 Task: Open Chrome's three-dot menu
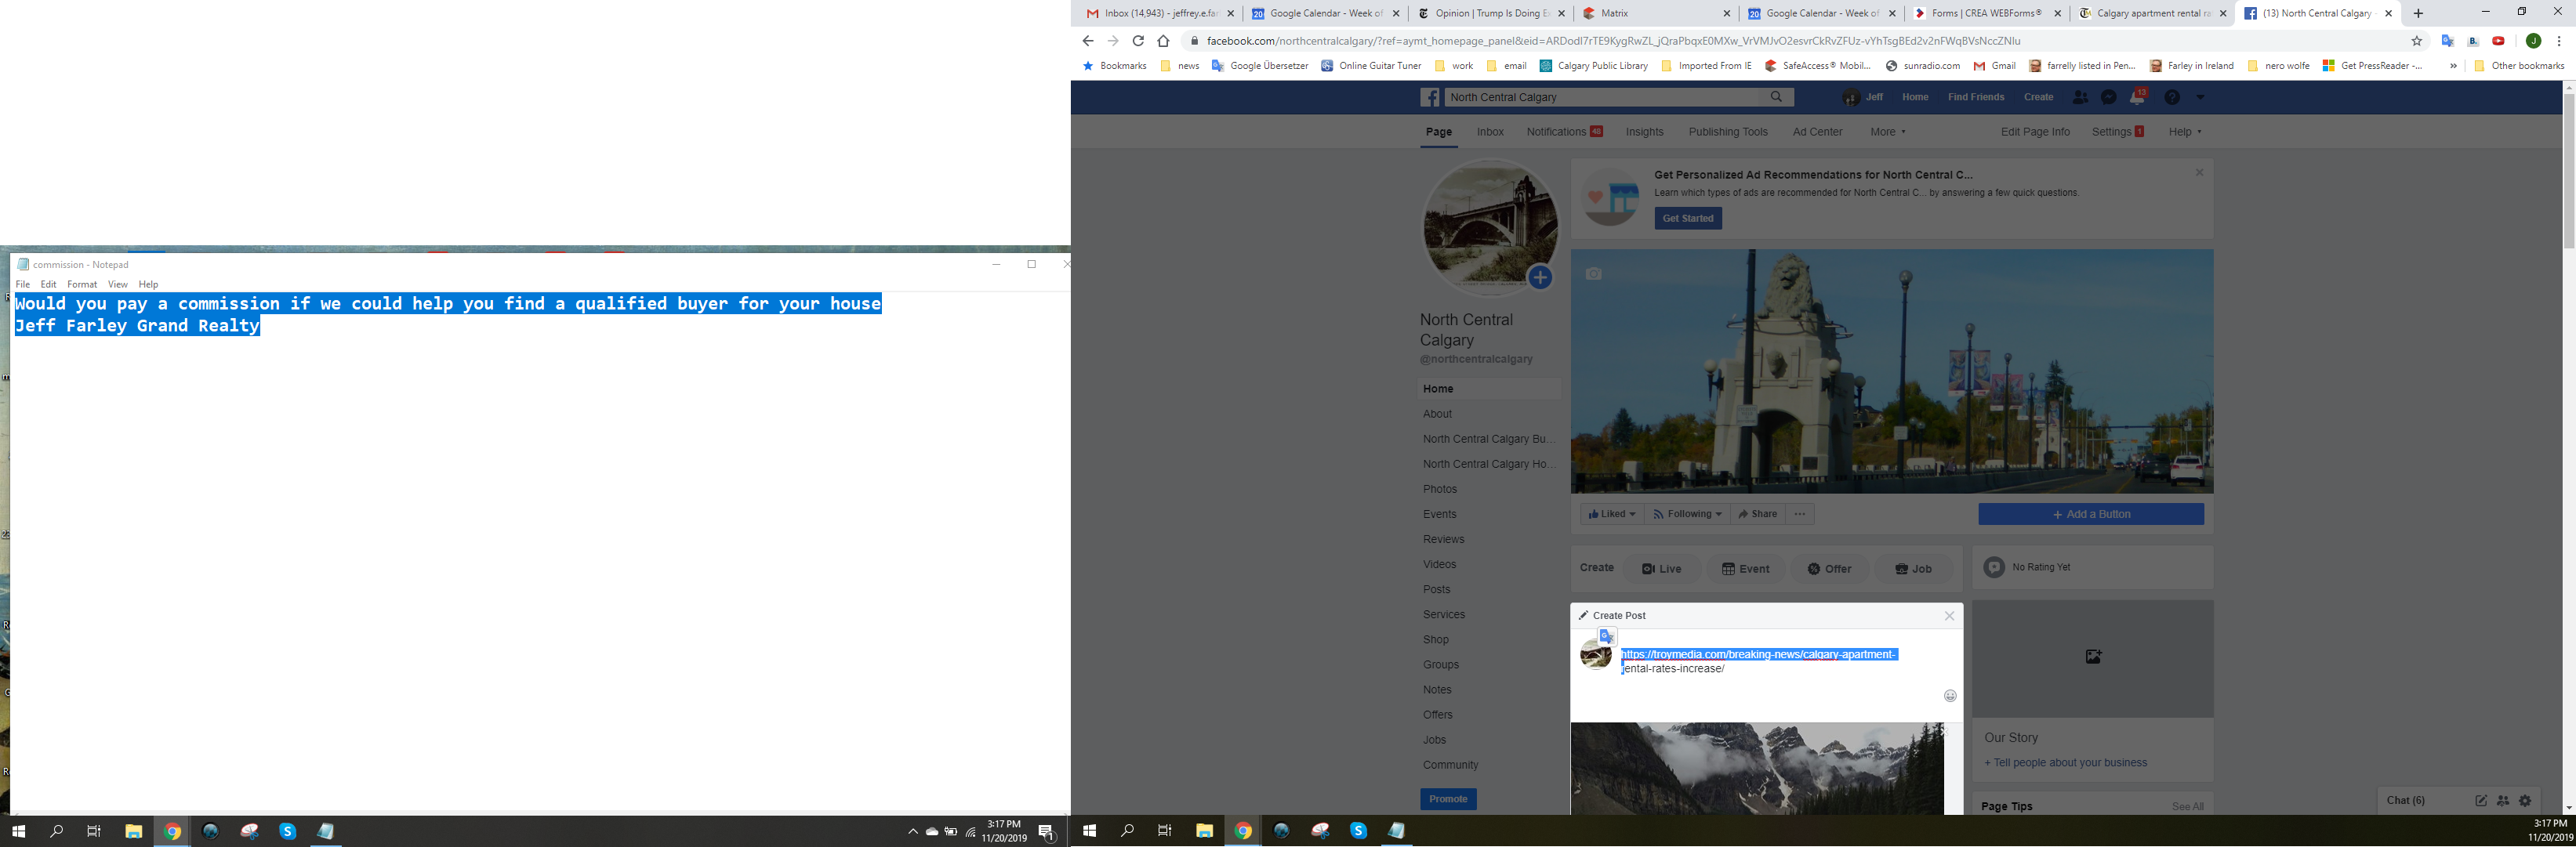click(x=2559, y=41)
